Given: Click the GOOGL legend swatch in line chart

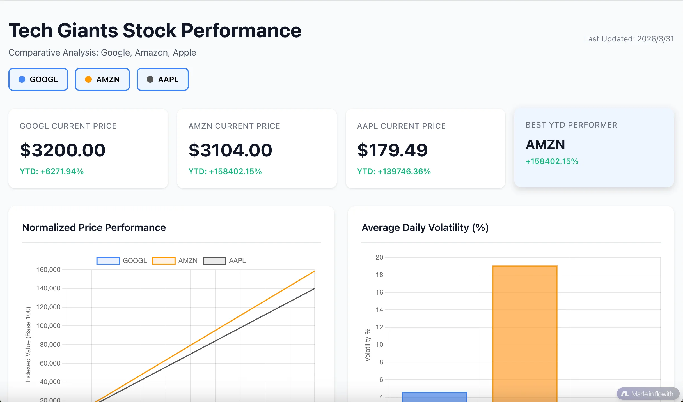Looking at the screenshot, I should pyautogui.click(x=108, y=261).
